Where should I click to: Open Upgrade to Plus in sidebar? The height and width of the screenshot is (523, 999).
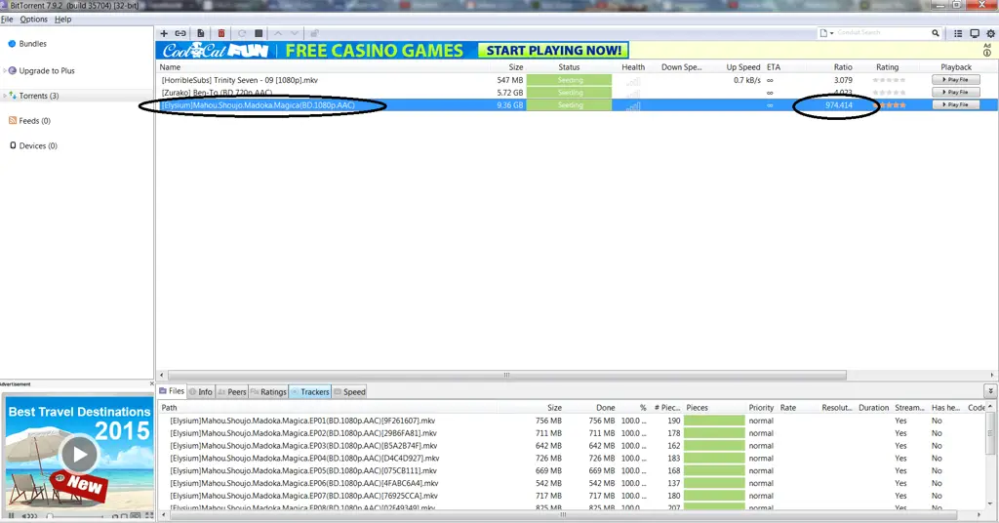(47, 70)
